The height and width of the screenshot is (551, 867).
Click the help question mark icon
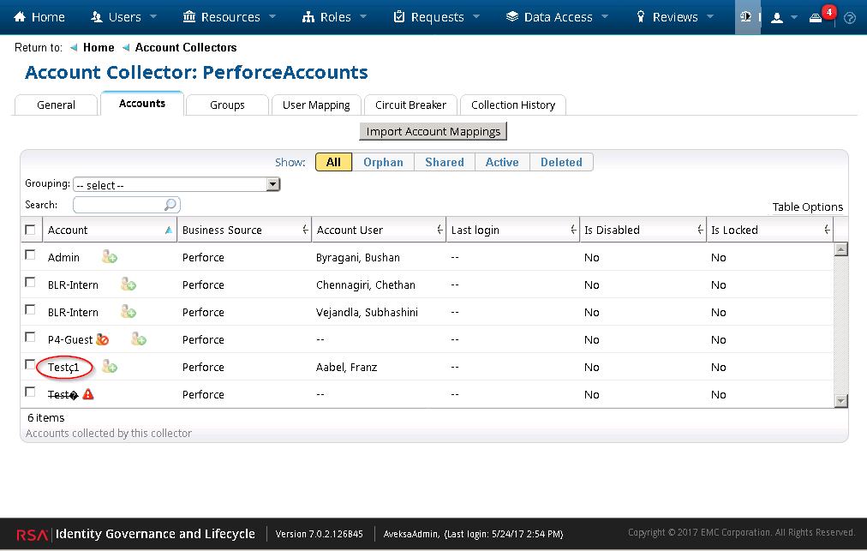point(850,16)
